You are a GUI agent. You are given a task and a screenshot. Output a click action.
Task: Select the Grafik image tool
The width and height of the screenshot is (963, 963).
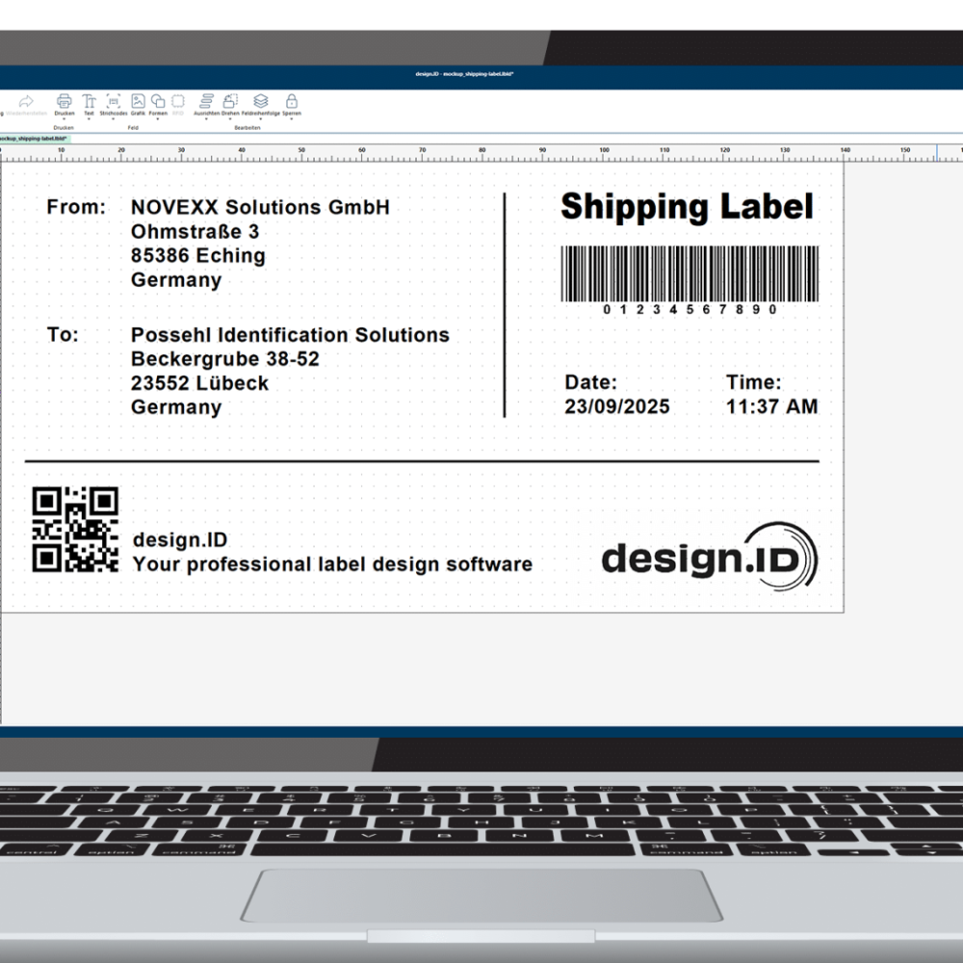(x=138, y=101)
